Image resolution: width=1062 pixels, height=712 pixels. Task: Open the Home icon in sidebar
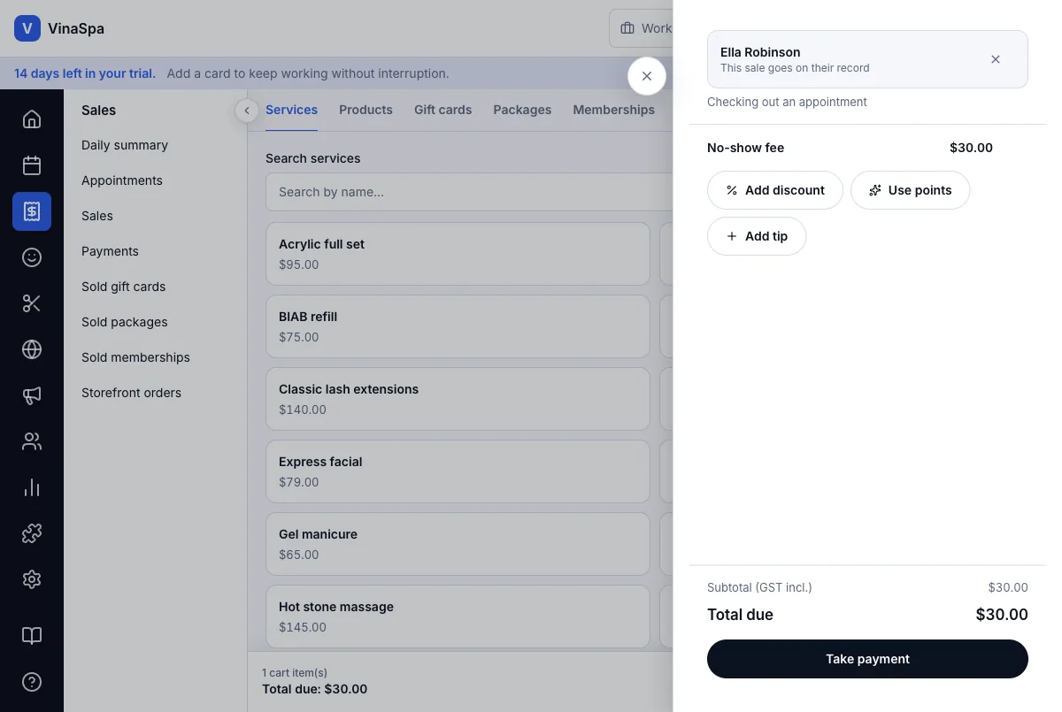[x=32, y=119]
